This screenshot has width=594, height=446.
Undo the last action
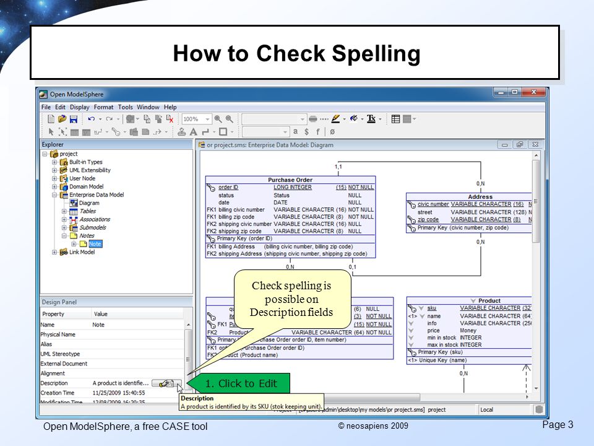[x=92, y=119]
